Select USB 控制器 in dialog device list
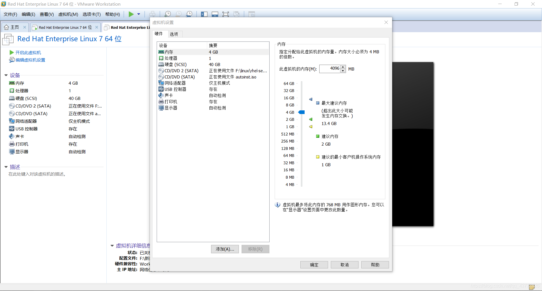Screen dimensions: 542x291 click(213, 89)
